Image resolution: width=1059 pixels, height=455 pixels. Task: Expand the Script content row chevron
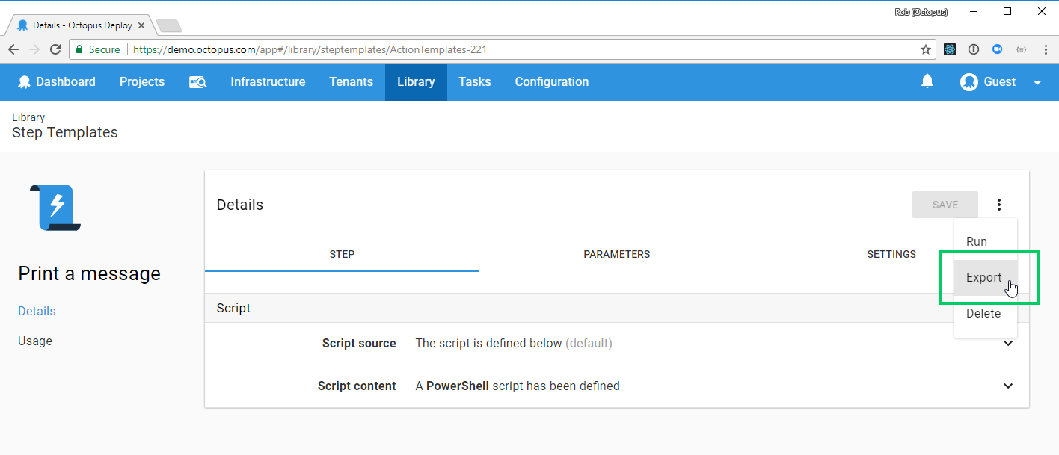(x=1008, y=386)
